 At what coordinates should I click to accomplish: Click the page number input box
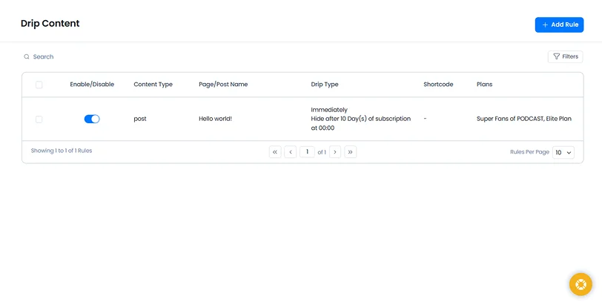tap(308, 152)
